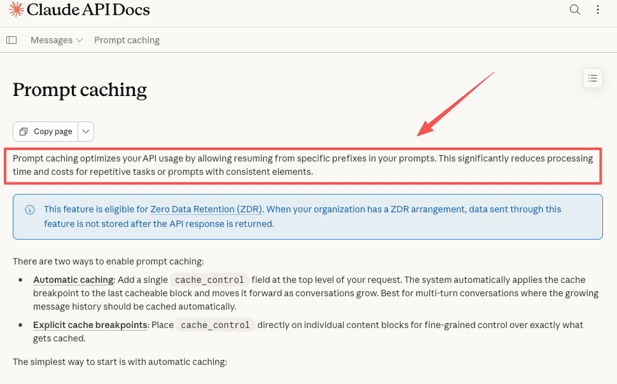This screenshot has height=384, width=617.
Task: Follow the Zero Data Retention (ZDR) link
Action: (x=206, y=209)
